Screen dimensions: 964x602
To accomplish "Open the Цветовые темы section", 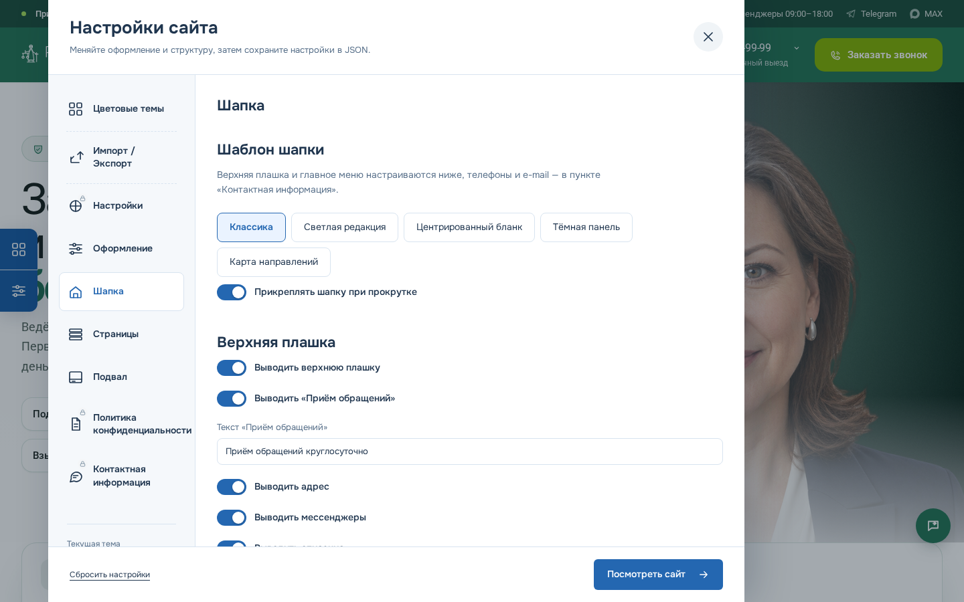I will point(121,109).
